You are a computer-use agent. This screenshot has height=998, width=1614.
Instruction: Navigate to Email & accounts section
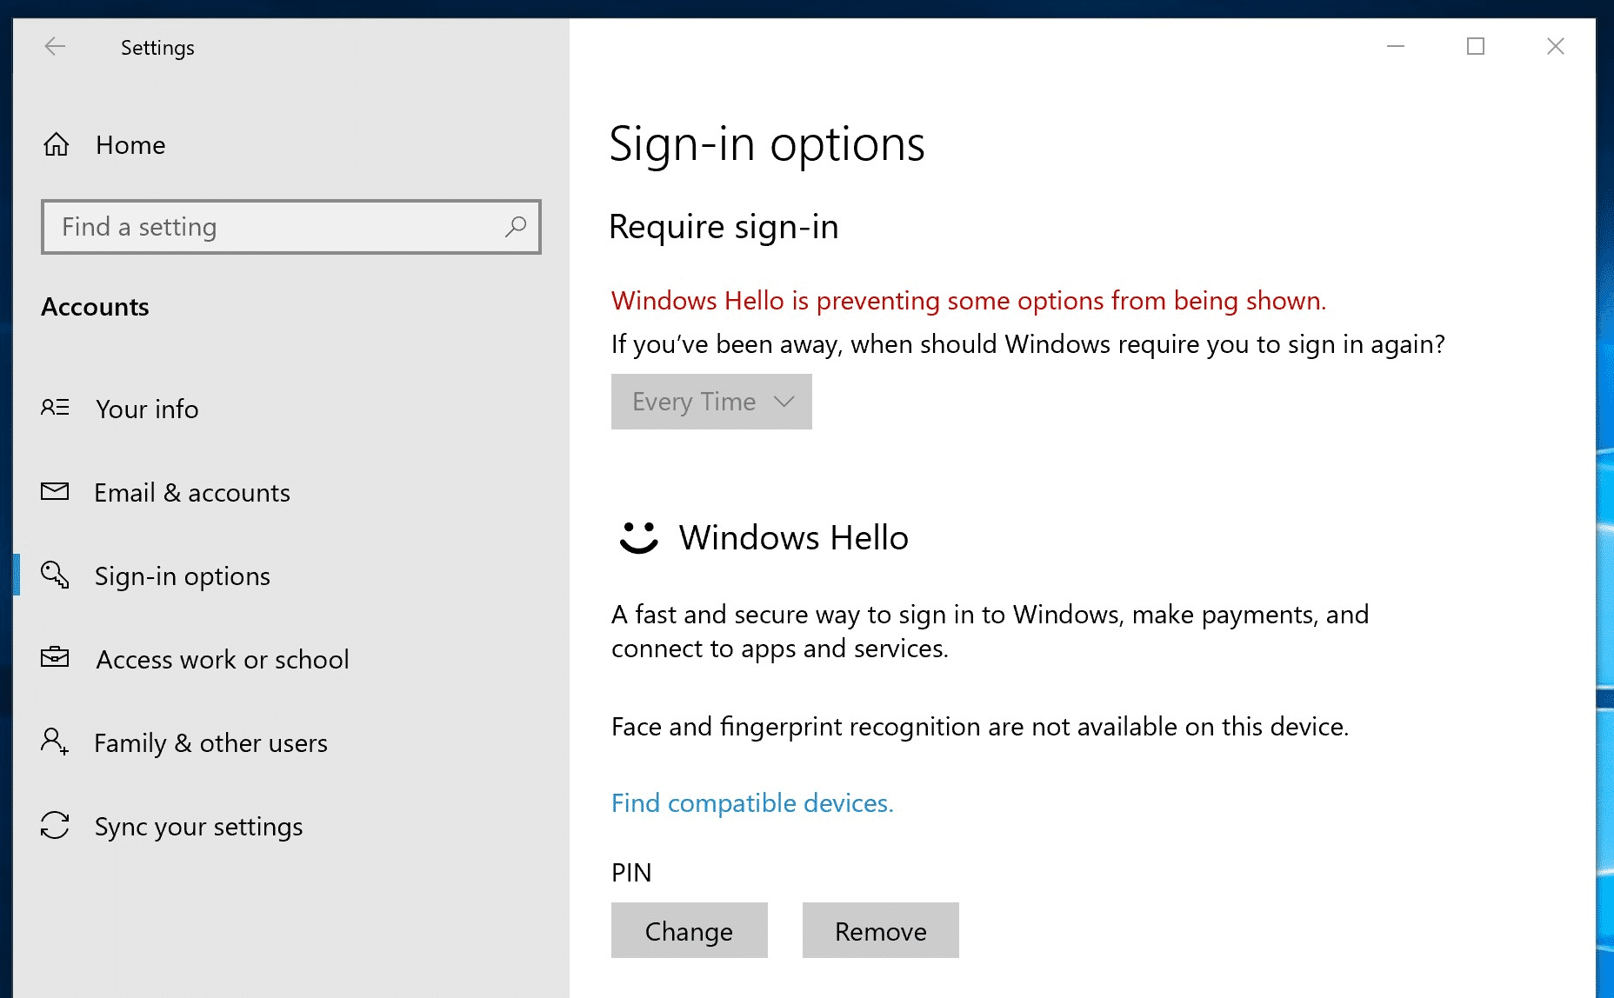(191, 491)
